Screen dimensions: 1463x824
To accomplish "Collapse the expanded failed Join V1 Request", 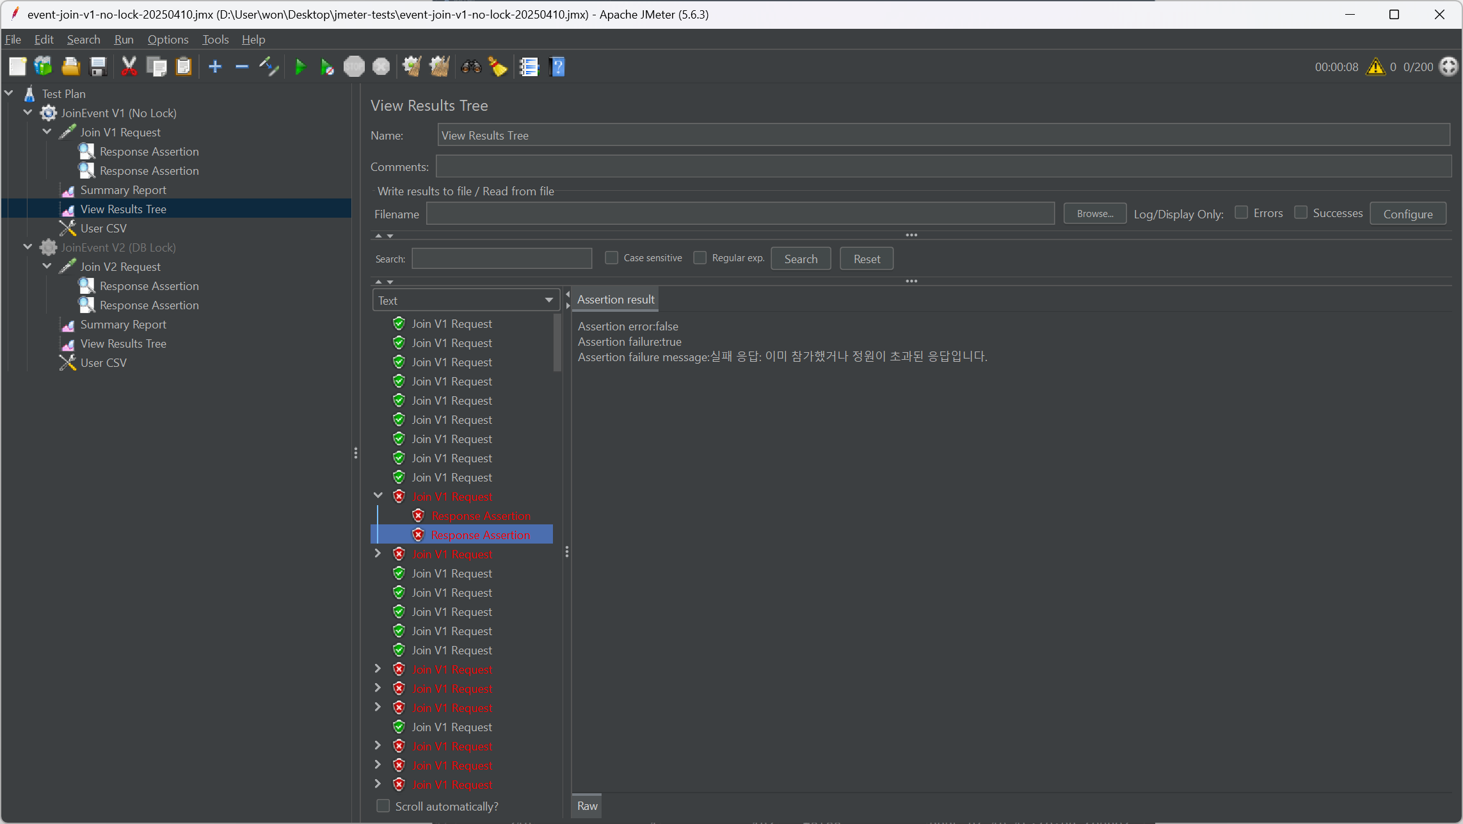I will point(378,496).
